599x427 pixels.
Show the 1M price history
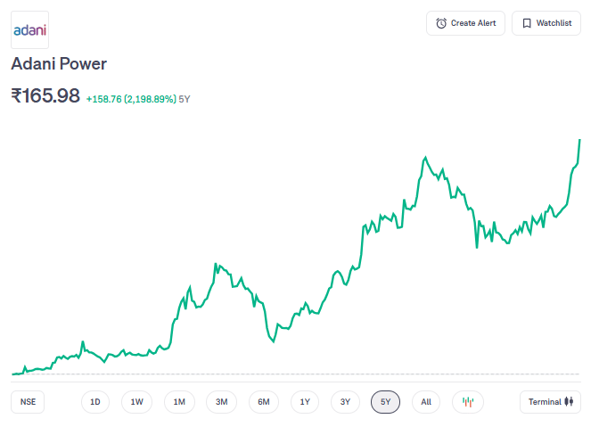click(179, 402)
